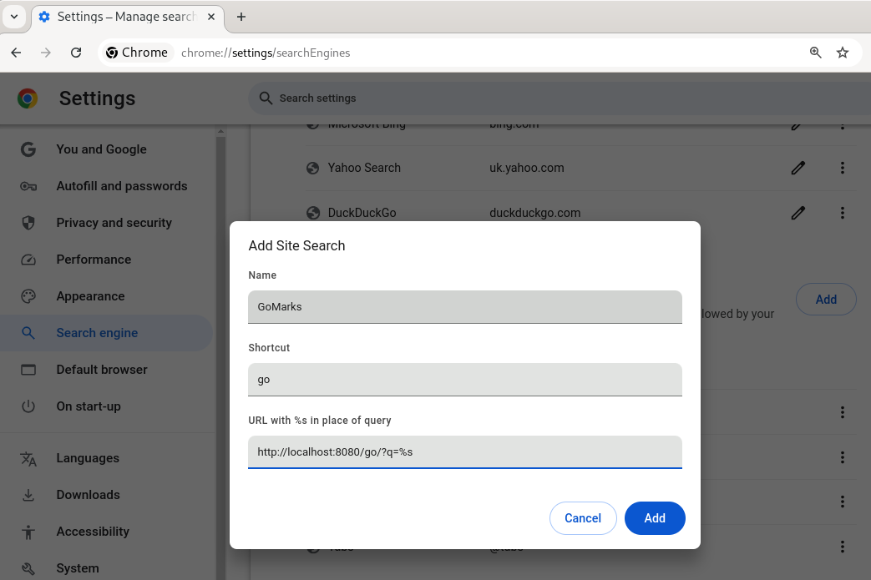Go to Appearance settings section
This screenshot has width=871, height=580.
(90, 296)
